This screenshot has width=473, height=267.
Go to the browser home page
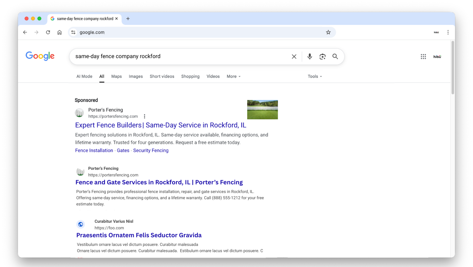60,32
